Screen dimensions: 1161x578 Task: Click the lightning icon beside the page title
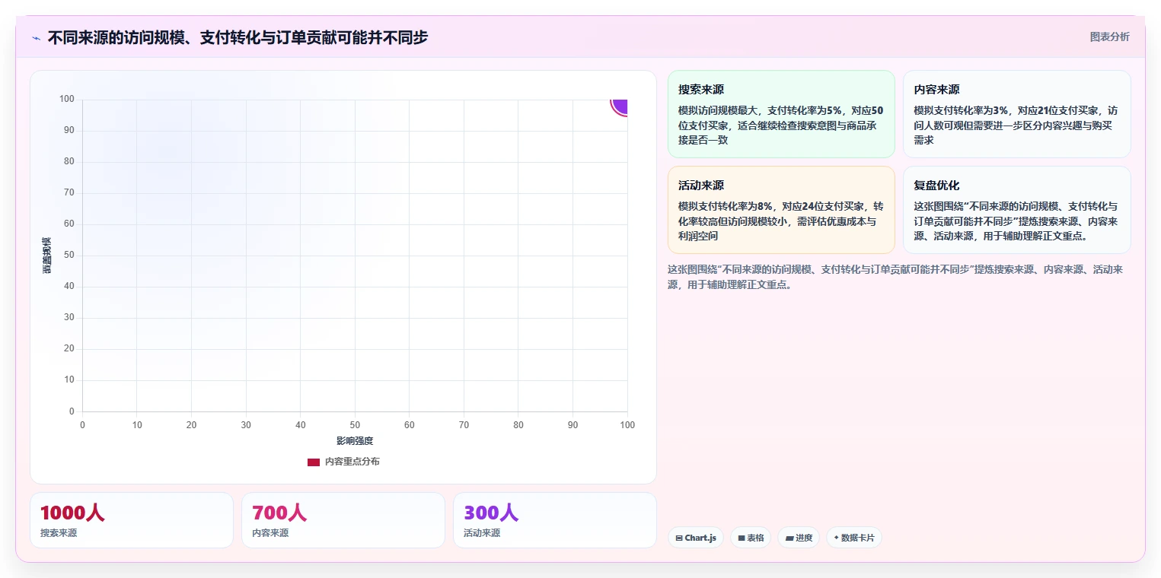coord(37,38)
